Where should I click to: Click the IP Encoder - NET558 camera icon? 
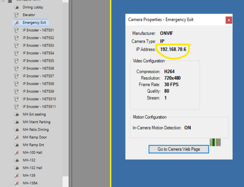click(16, 84)
